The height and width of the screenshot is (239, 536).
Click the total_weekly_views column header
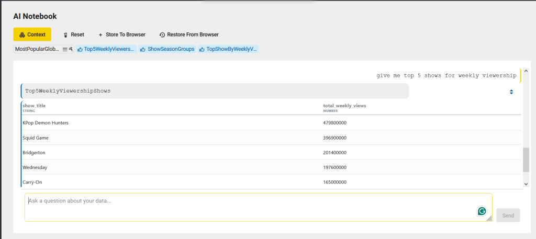tap(344, 106)
